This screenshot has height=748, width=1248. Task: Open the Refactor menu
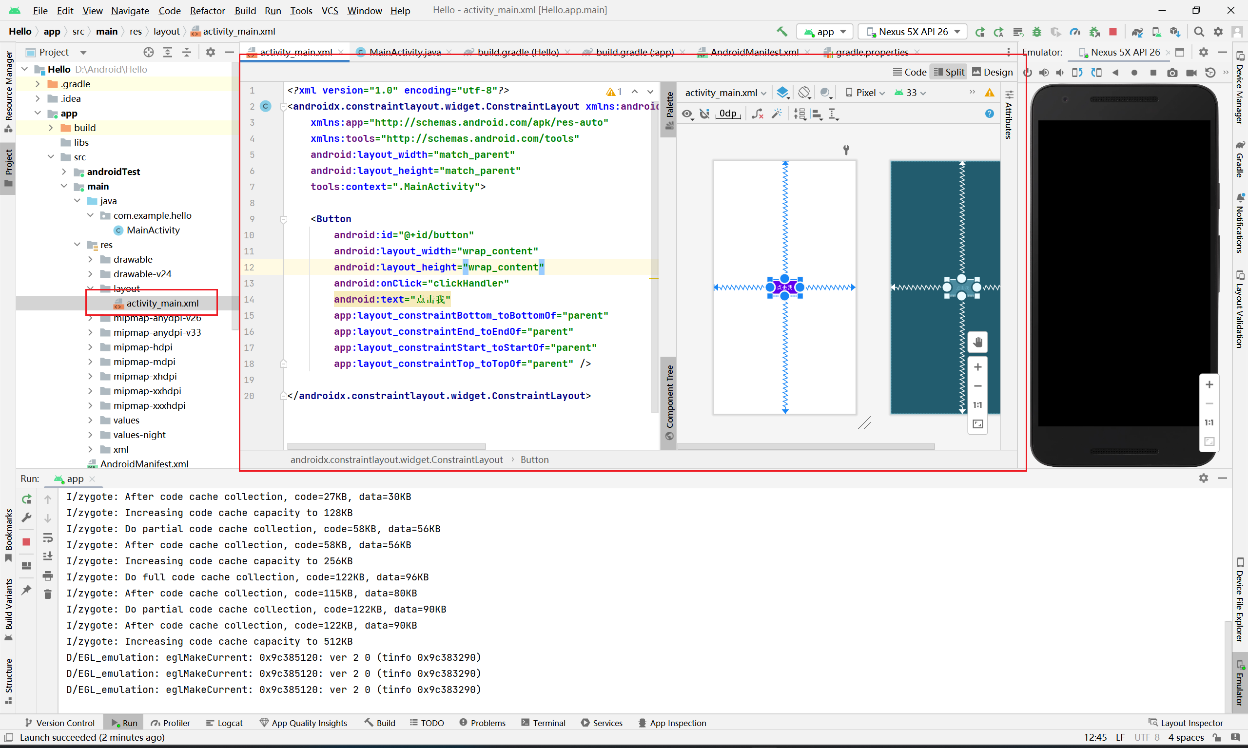[x=207, y=11]
